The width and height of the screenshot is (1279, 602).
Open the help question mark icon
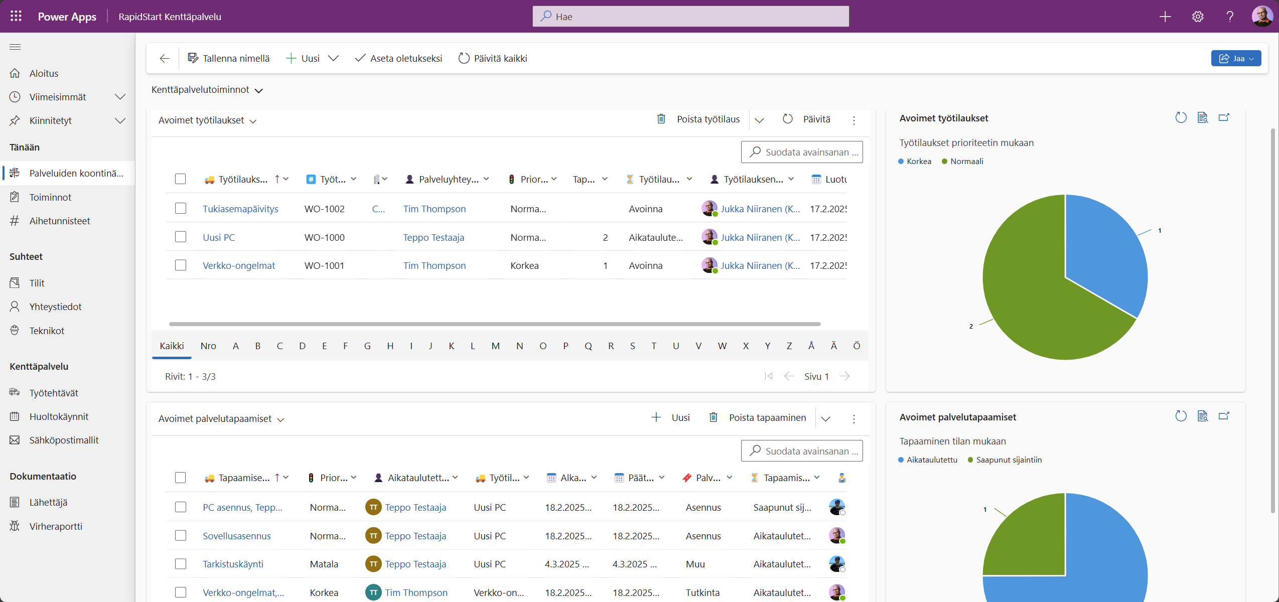pyautogui.click(x=1229, y=16)
